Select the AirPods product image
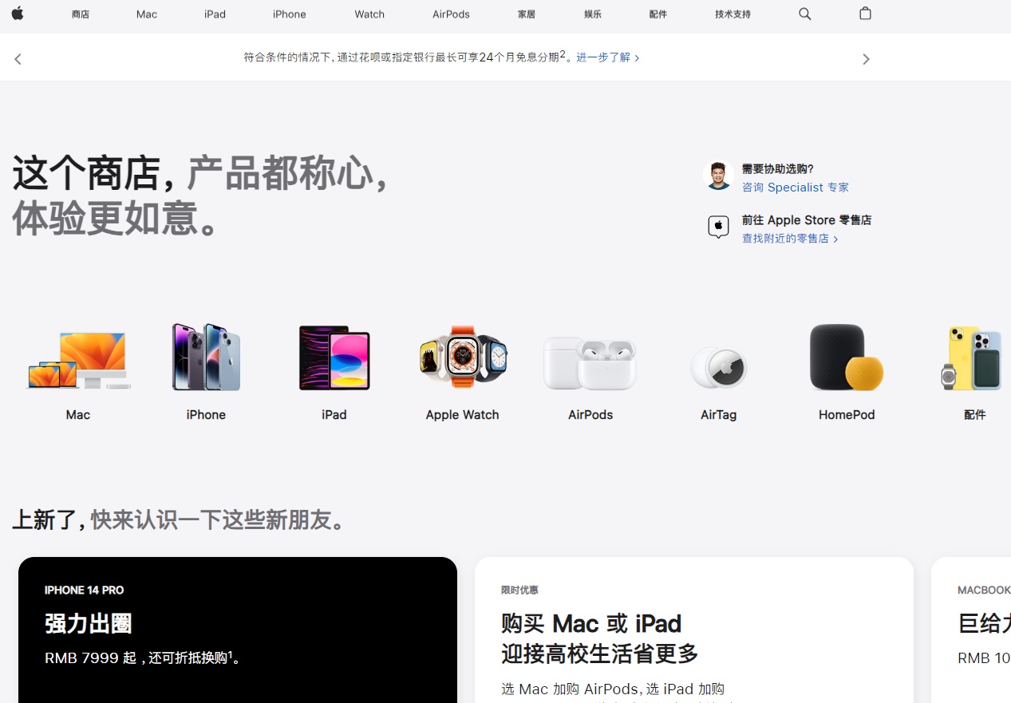The width and height of the screenshot is (1011, 703). tap(590, 363)
